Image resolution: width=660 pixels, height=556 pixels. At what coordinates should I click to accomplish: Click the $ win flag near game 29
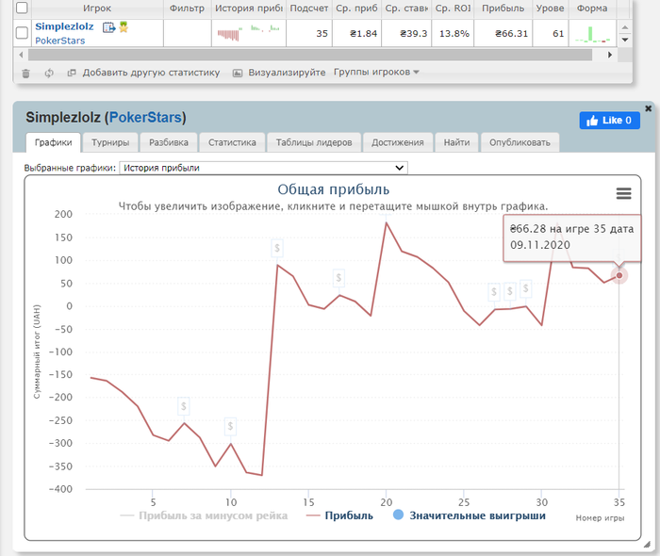tap(525, 288)
